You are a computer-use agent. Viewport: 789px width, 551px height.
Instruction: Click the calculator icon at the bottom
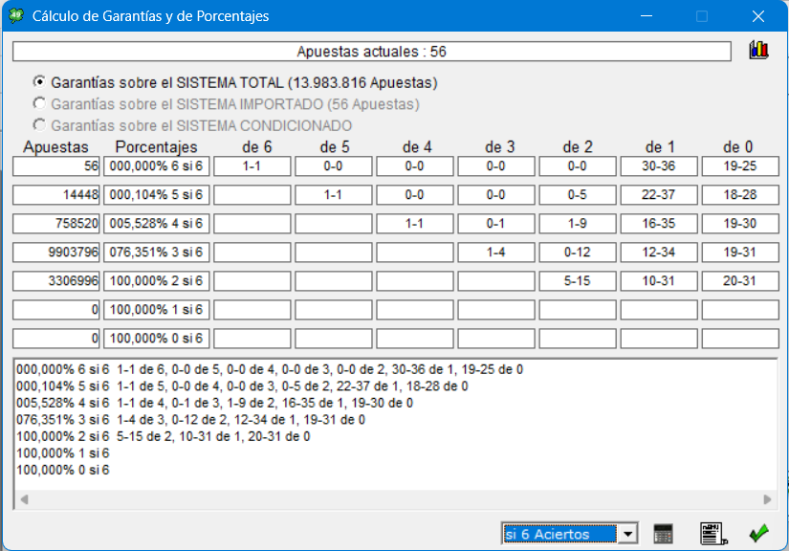[x=663, y=534]
